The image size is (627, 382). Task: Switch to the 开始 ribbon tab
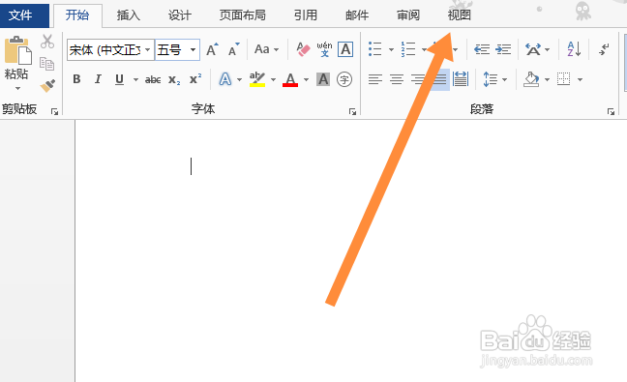77,15
